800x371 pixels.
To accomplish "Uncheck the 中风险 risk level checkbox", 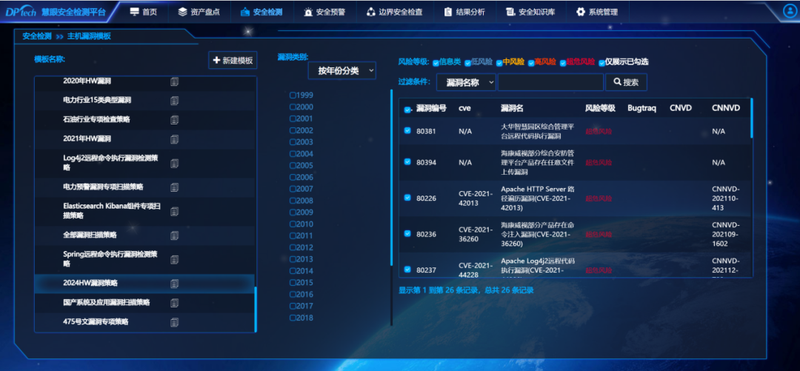I will click(500, 63).
